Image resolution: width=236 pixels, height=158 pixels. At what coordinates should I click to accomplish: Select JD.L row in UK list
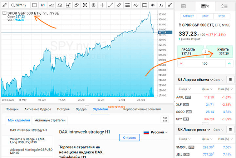[x=205, y=154]
